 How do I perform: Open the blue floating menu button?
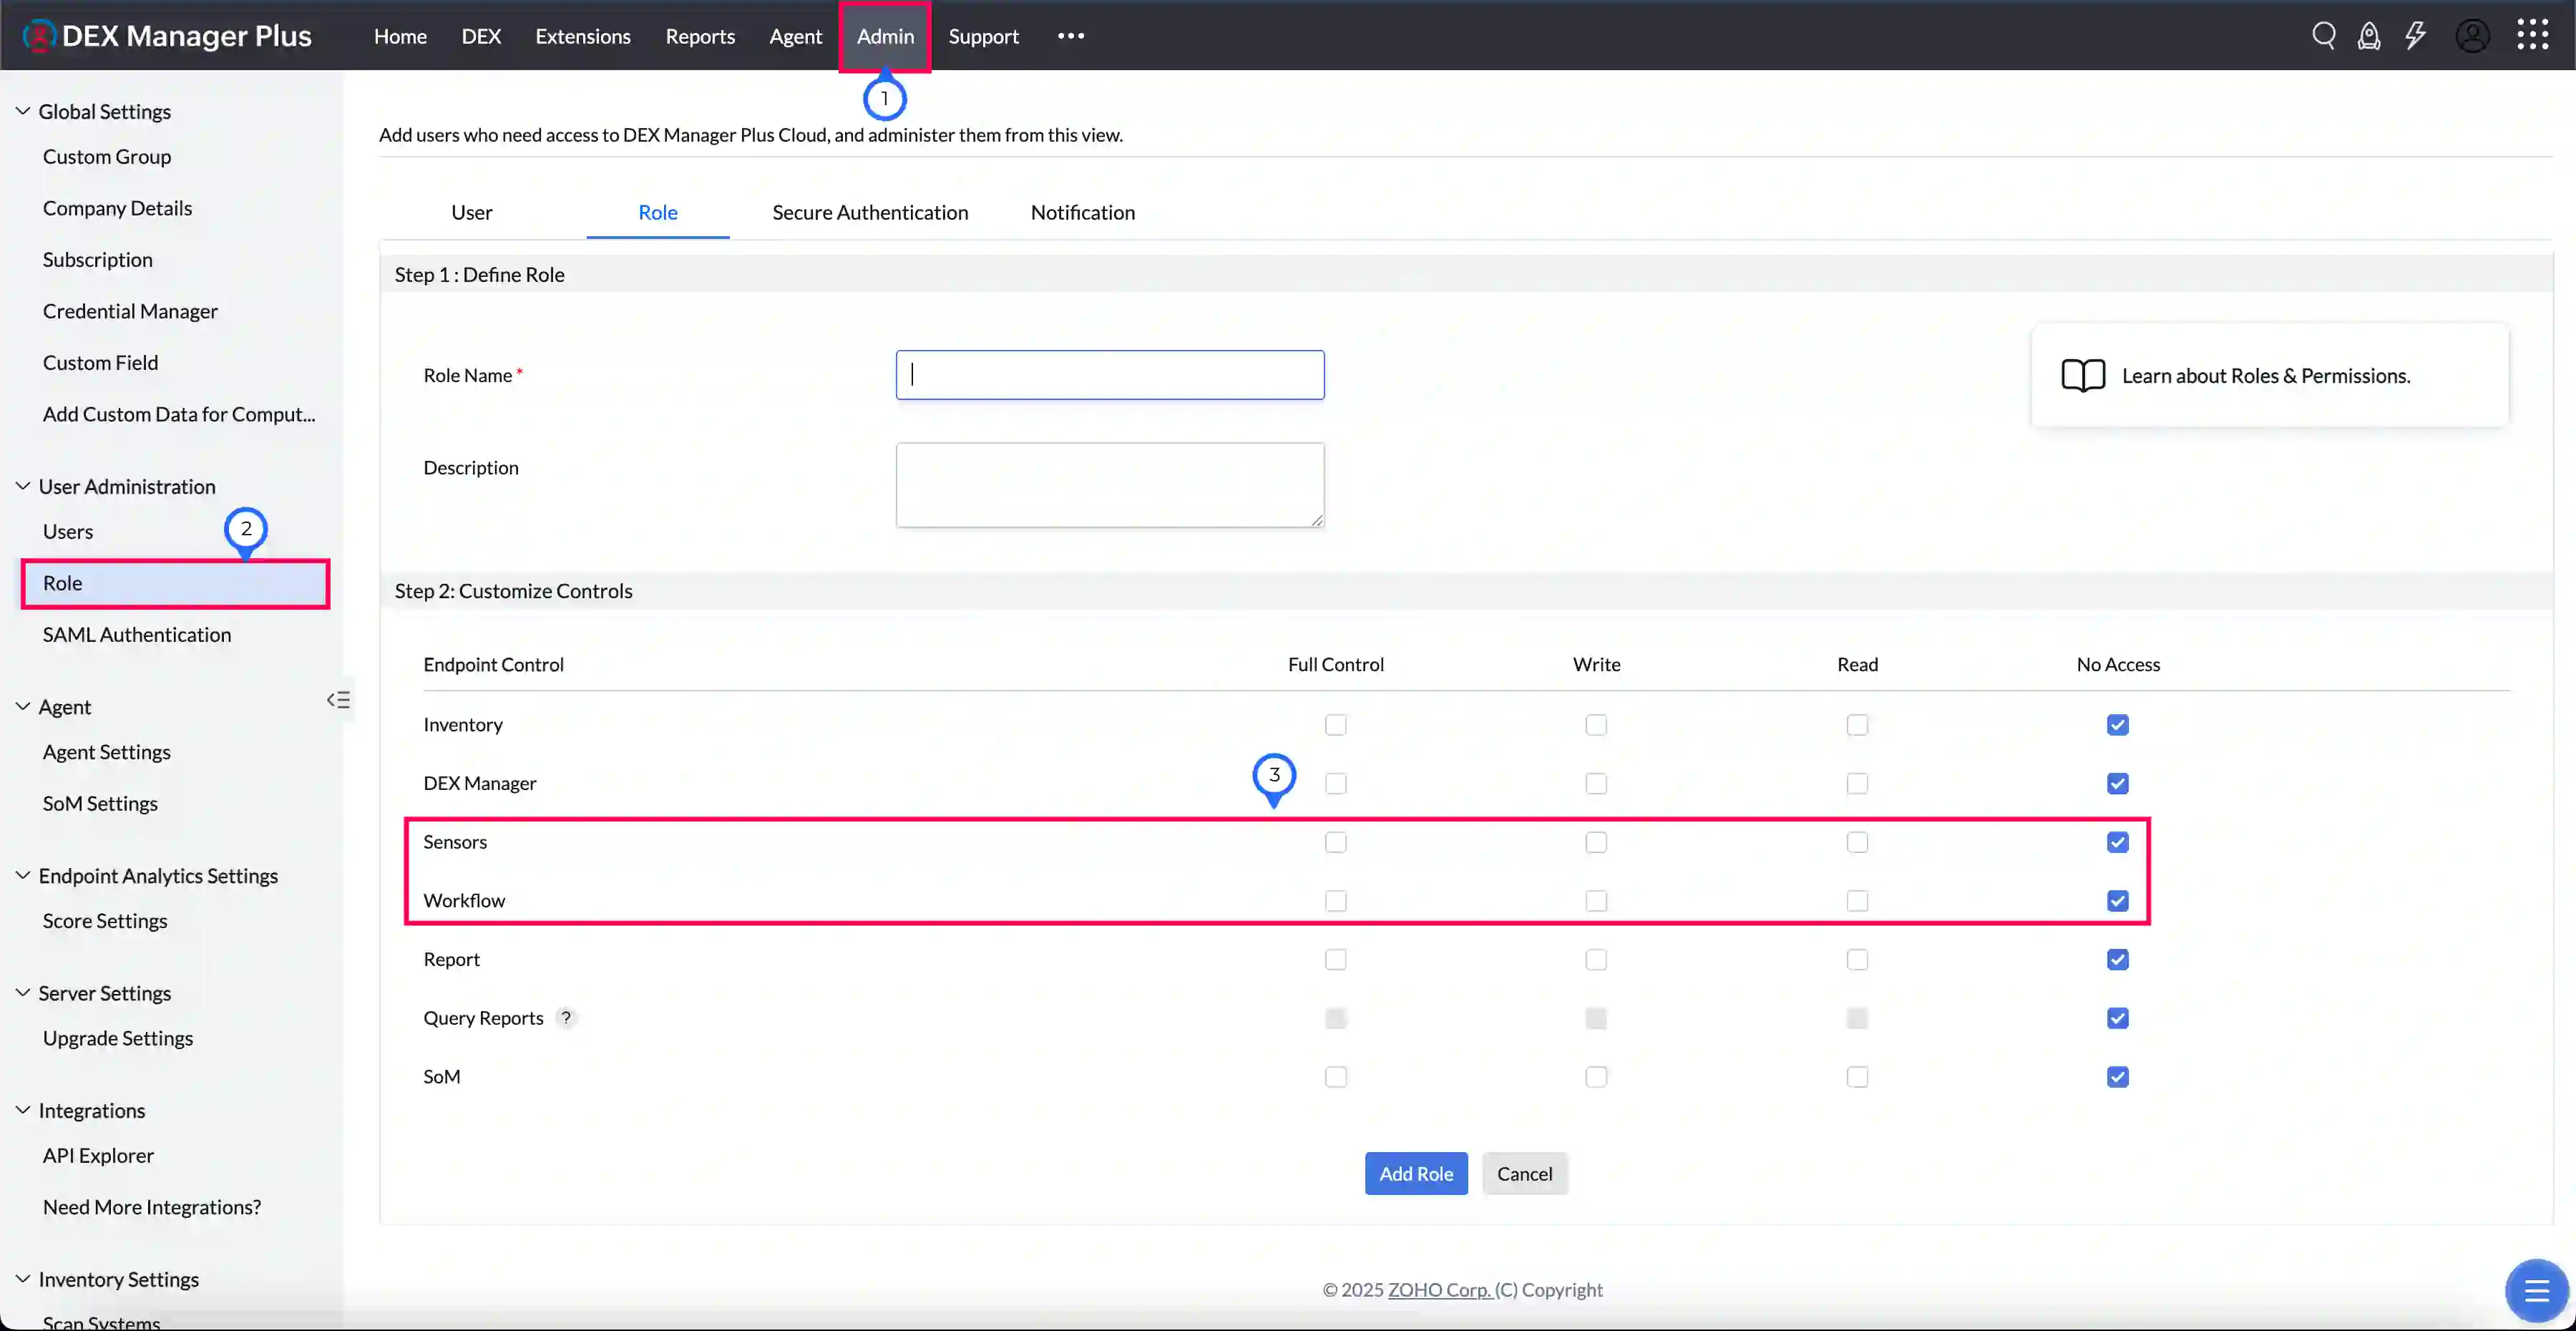pyautogui.click(x=2536, y=1291)
